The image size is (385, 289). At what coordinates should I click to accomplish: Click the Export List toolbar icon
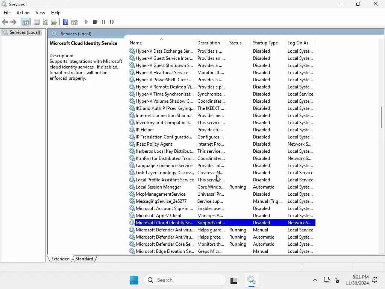[54, 22]
